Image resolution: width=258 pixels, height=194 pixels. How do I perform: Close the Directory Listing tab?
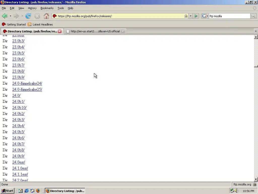(x=60, y=31)
